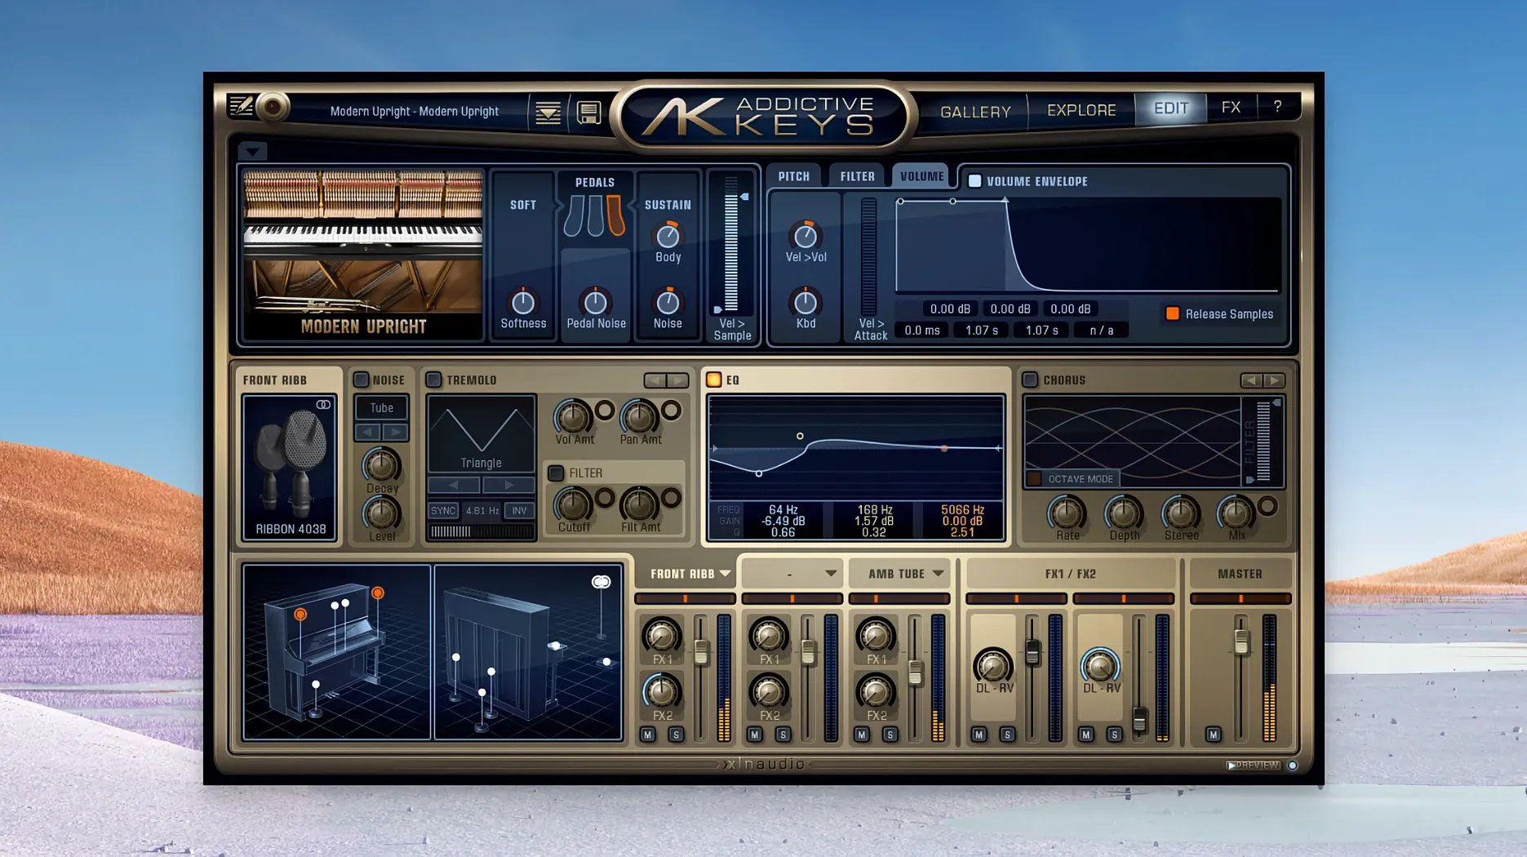Select next noise type arrow under Tube
The width and height of the screenshot is (1527, 857).
pos(395,432)
